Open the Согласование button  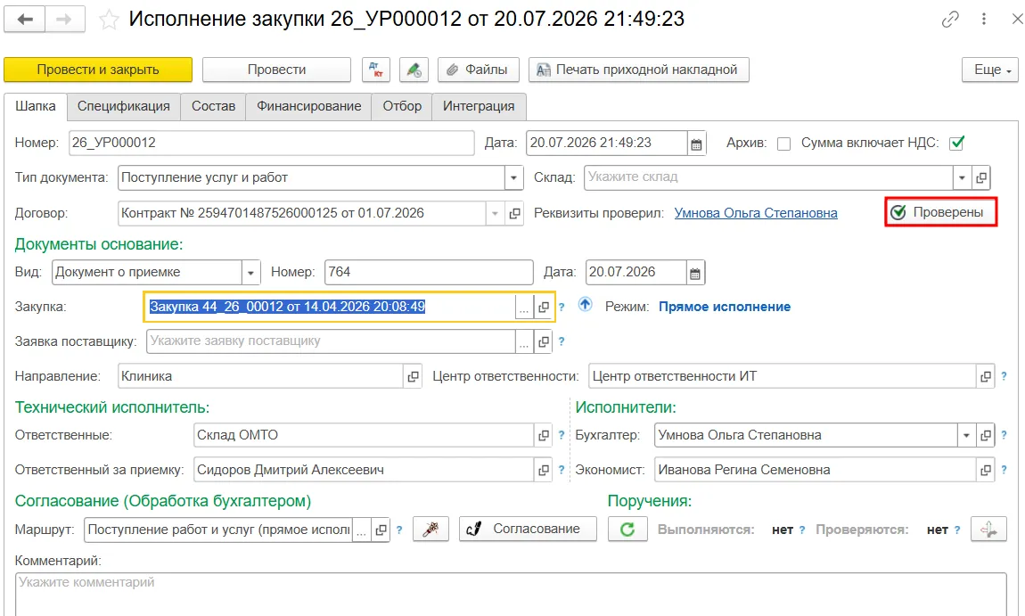(529, 529)
